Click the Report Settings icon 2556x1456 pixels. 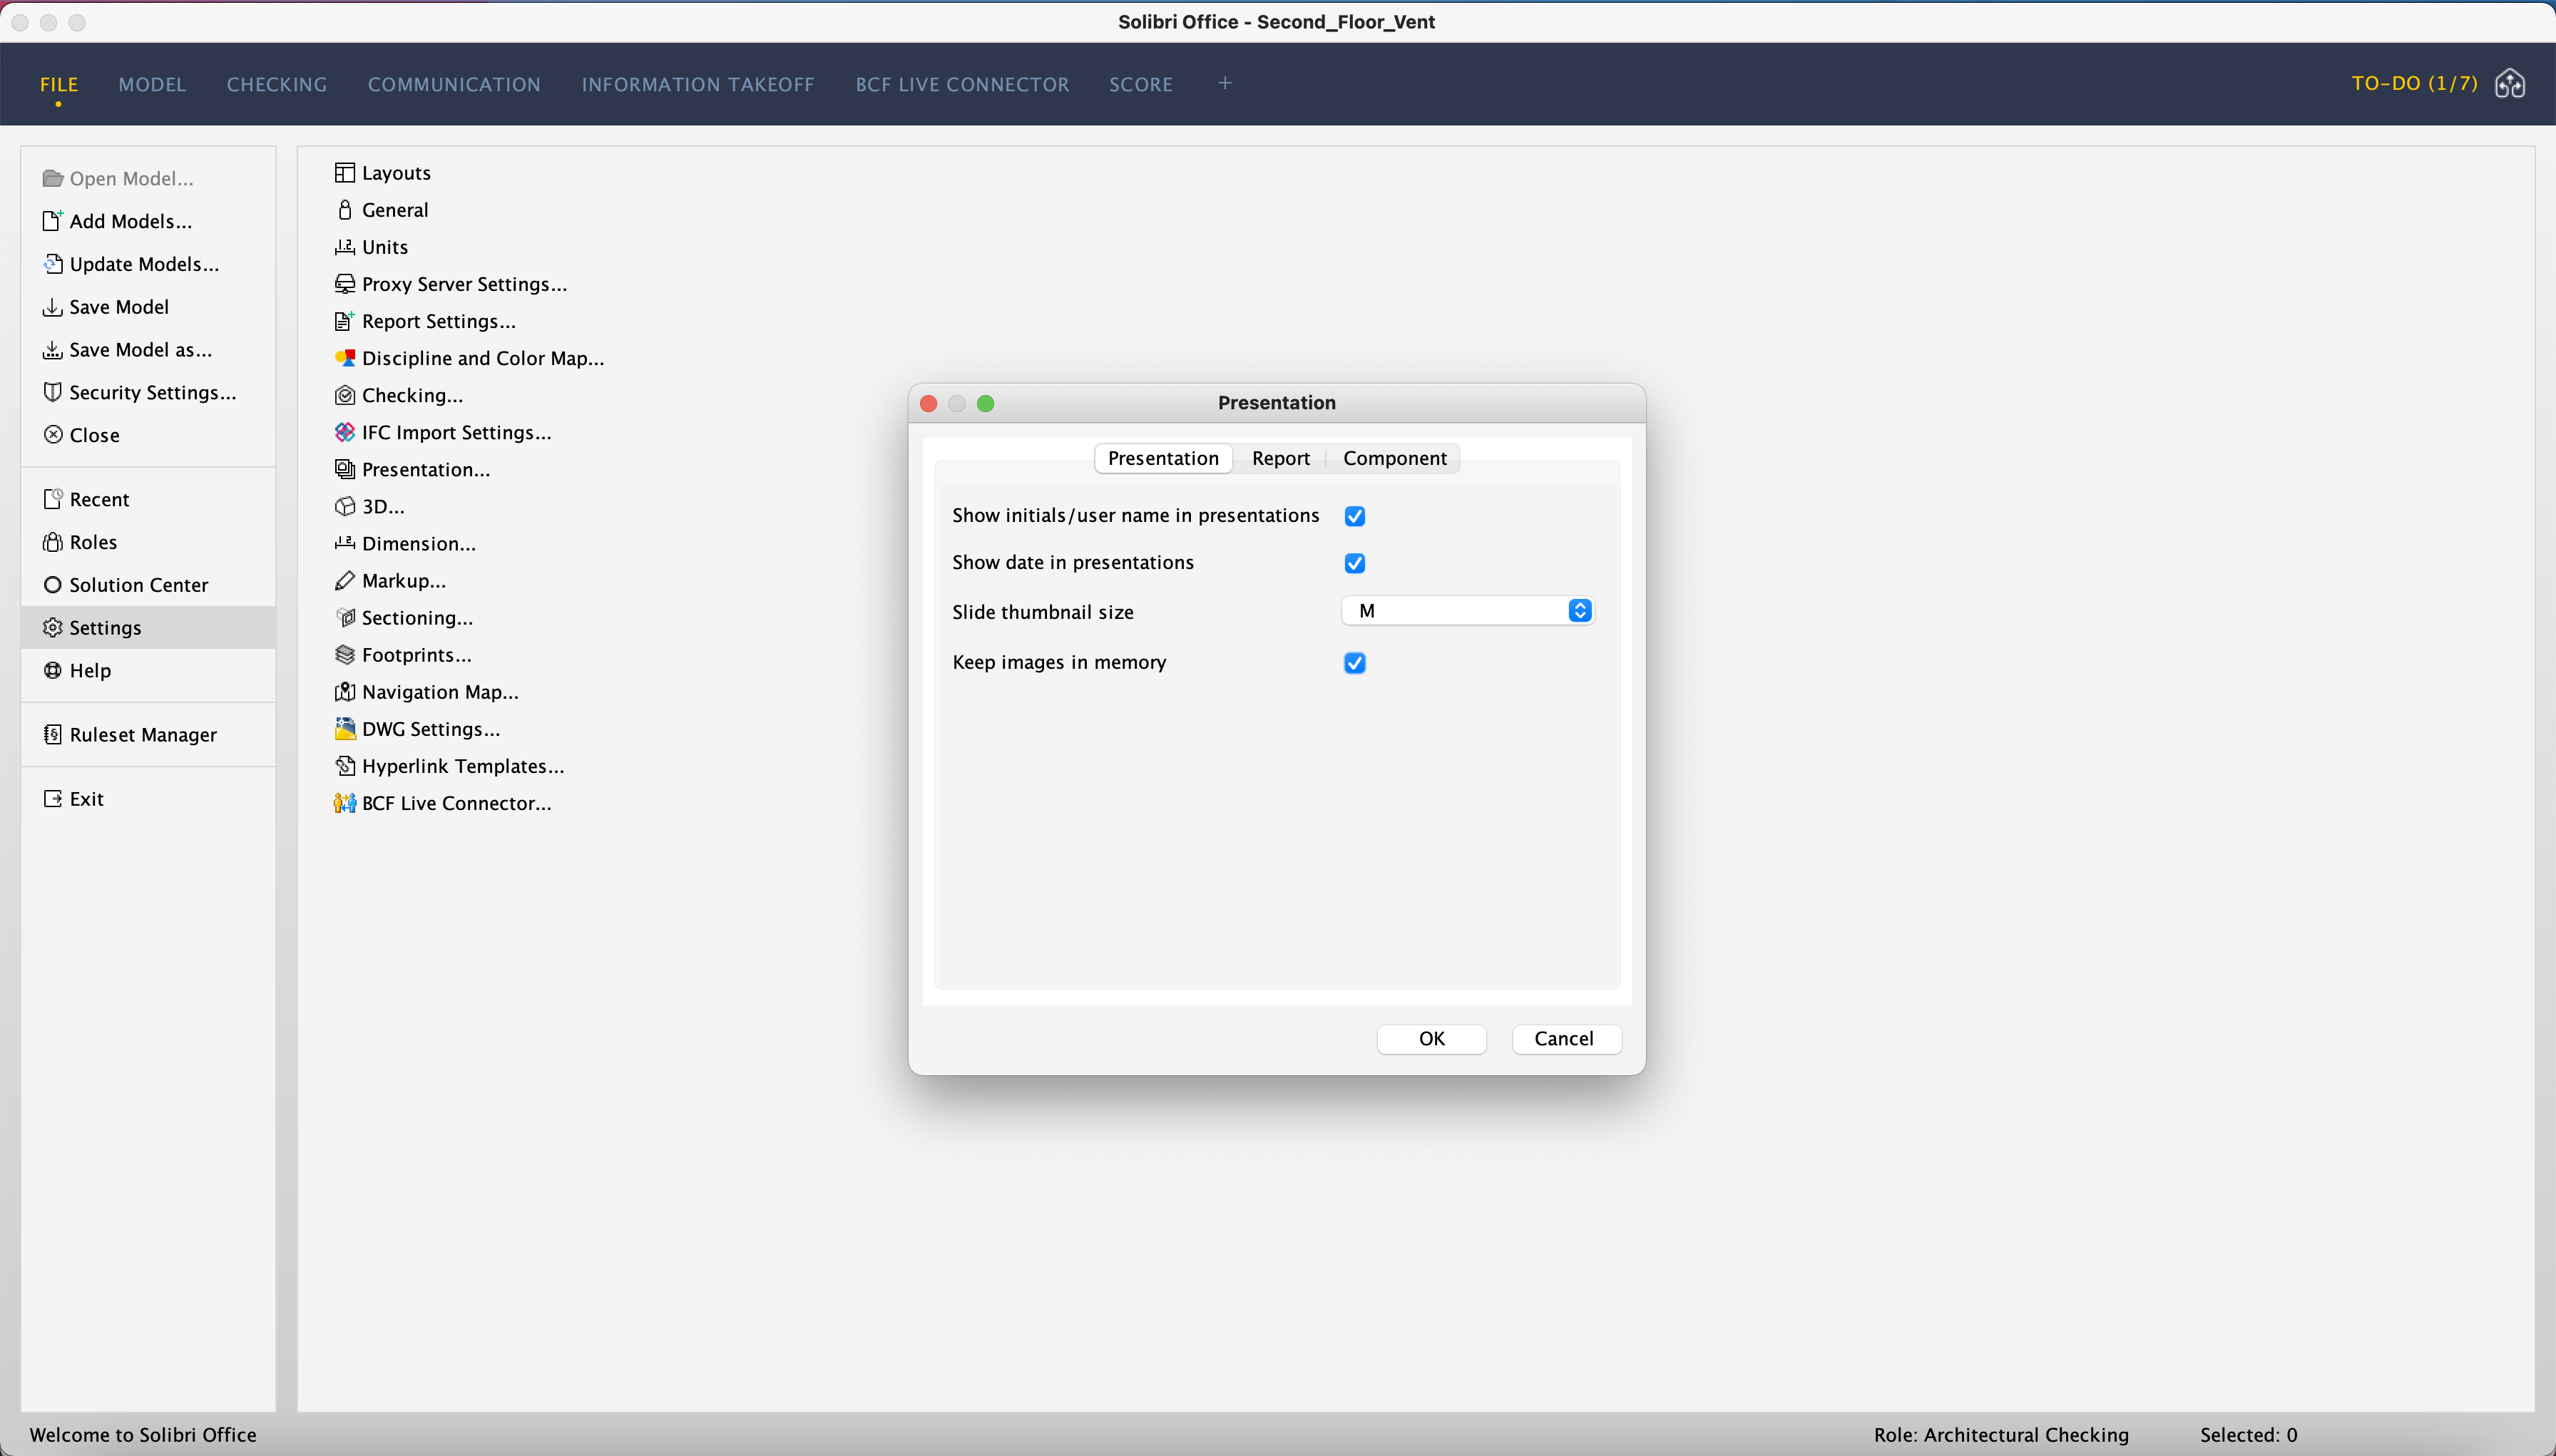point(344,321)
